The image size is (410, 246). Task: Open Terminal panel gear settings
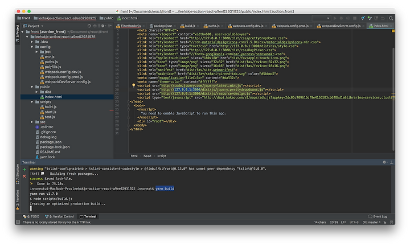(384, 162)
